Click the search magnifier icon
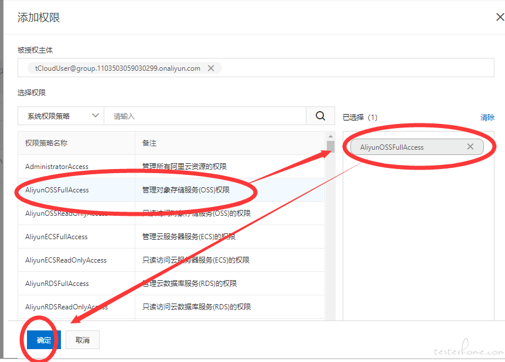Viewport: 505px width, 362px height. coord(320,116)
